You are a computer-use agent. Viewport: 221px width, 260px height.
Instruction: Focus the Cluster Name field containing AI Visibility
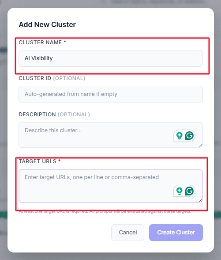pos(111,58)
